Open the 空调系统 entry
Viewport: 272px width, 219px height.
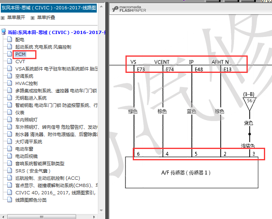[24, 76]
